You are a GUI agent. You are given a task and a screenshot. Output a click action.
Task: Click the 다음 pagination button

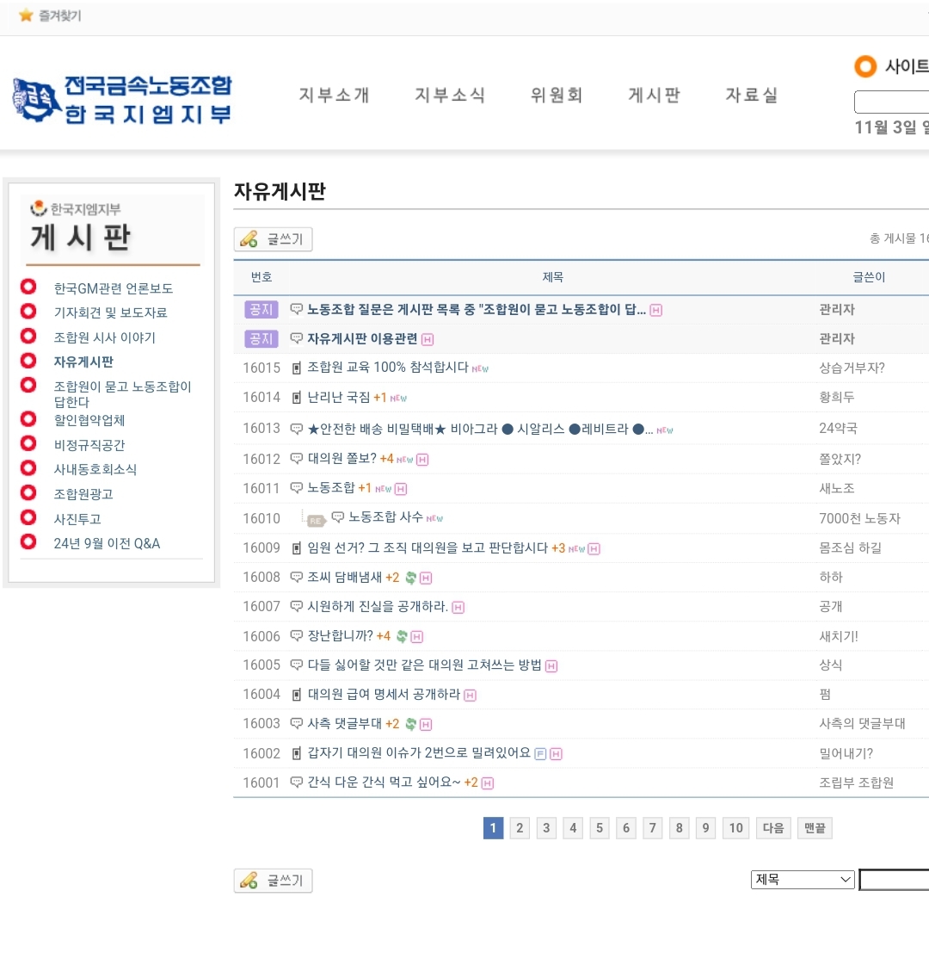[773, 828]
